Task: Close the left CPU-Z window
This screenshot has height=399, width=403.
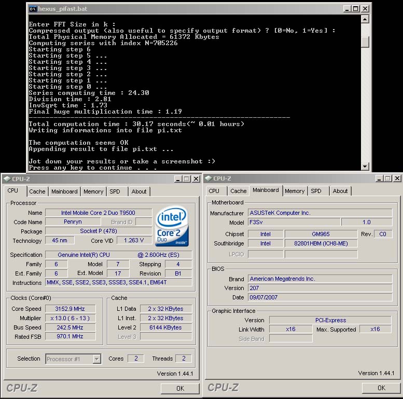Action: coord(196,178)
